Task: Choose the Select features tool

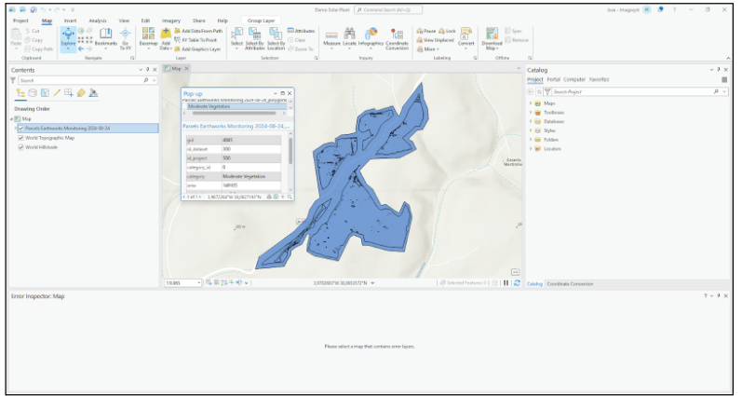Action: click(x=236, y=38)
